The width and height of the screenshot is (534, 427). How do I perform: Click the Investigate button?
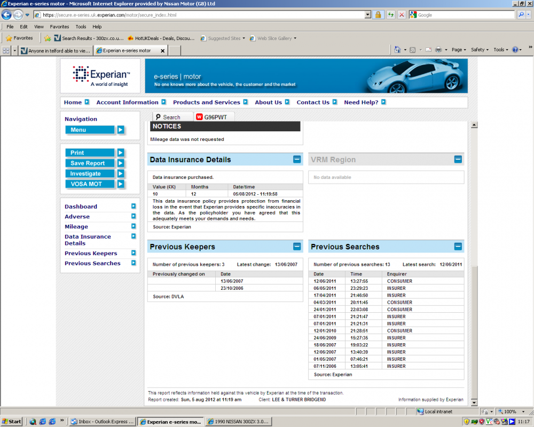90,173
